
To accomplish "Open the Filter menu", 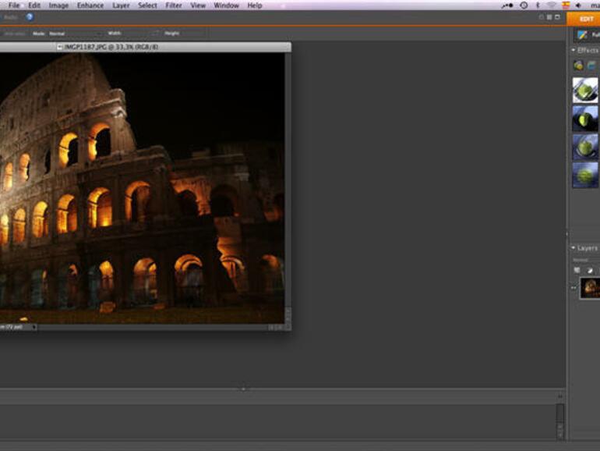I will click(x=174, y=5).
